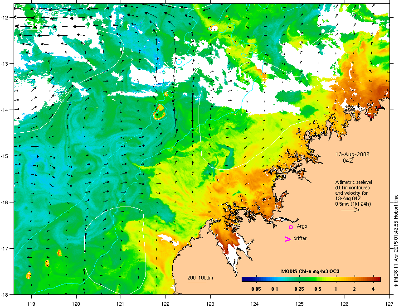The height and width of the screenshot is (308, 399).
Task: Click the colorbar tick label '1'
Action: (x=336, y=289)
